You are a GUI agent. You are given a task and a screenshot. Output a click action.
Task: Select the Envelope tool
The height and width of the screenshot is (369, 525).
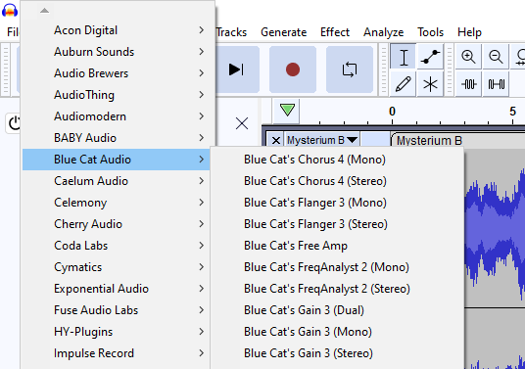click(430, 57)
